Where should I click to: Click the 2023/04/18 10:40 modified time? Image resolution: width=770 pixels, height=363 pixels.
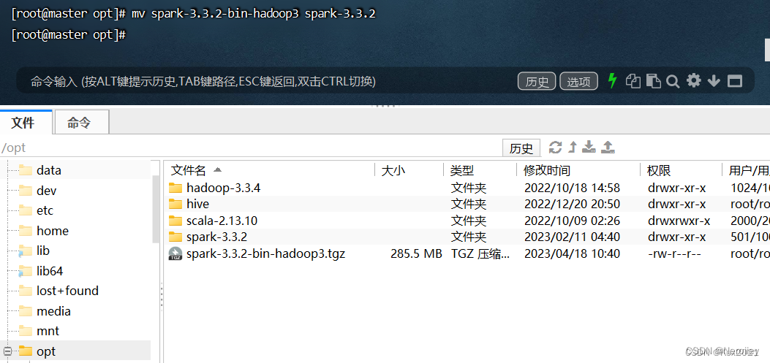tap(572, 253)
